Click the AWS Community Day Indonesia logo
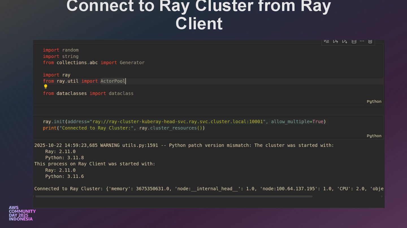 [22, 213]
